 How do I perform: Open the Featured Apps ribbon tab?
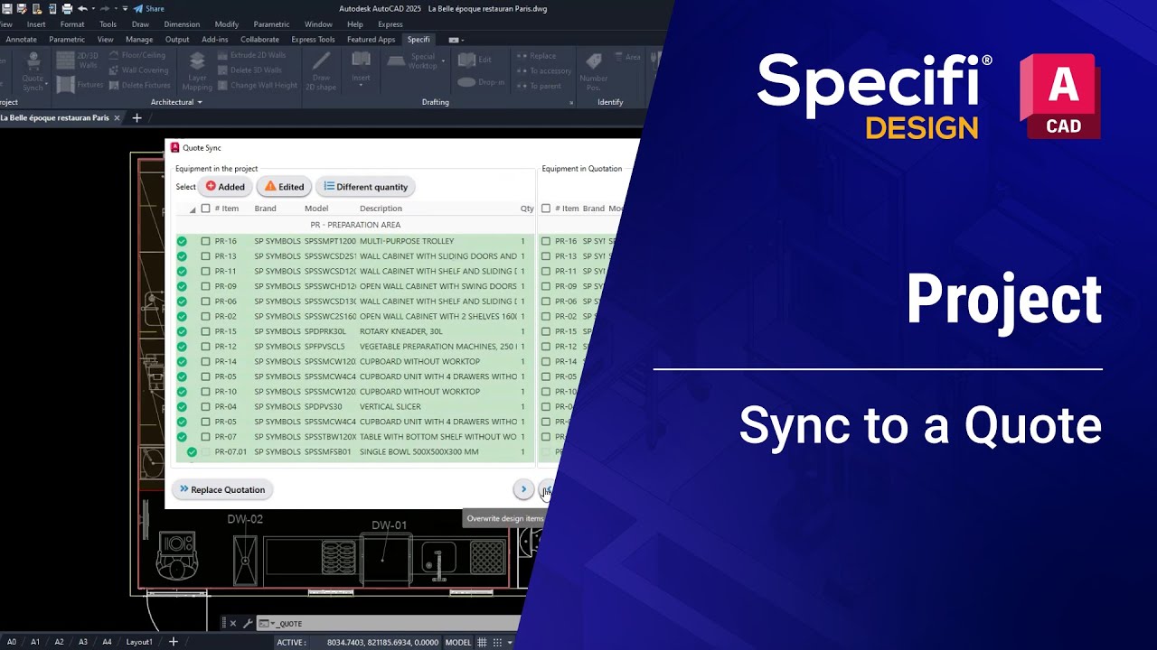point(371,40)
